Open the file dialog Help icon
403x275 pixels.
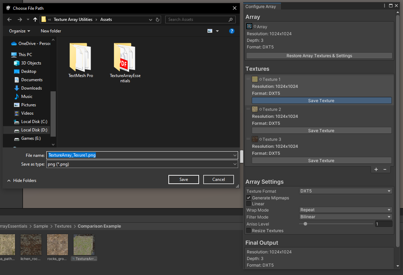231,31
